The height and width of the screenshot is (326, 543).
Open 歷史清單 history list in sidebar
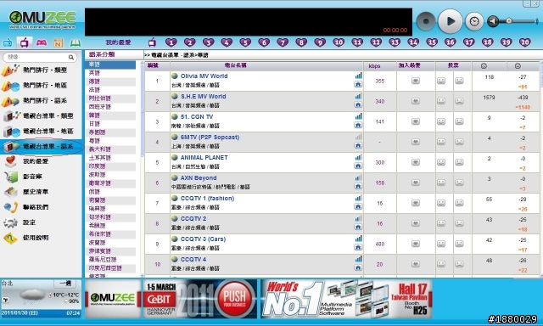click(x=41, y=192)
